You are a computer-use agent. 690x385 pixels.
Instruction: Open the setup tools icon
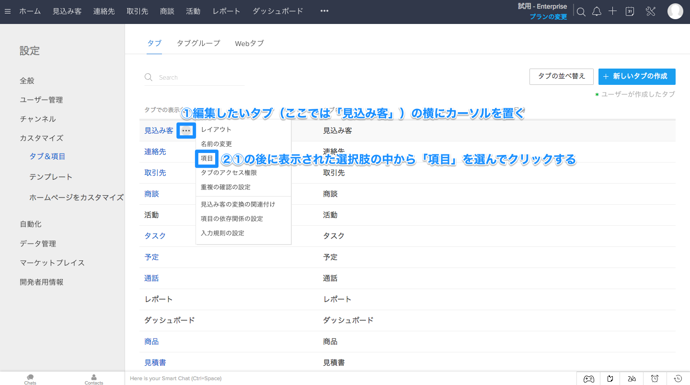pyautogui.click(x=650, y=12)
